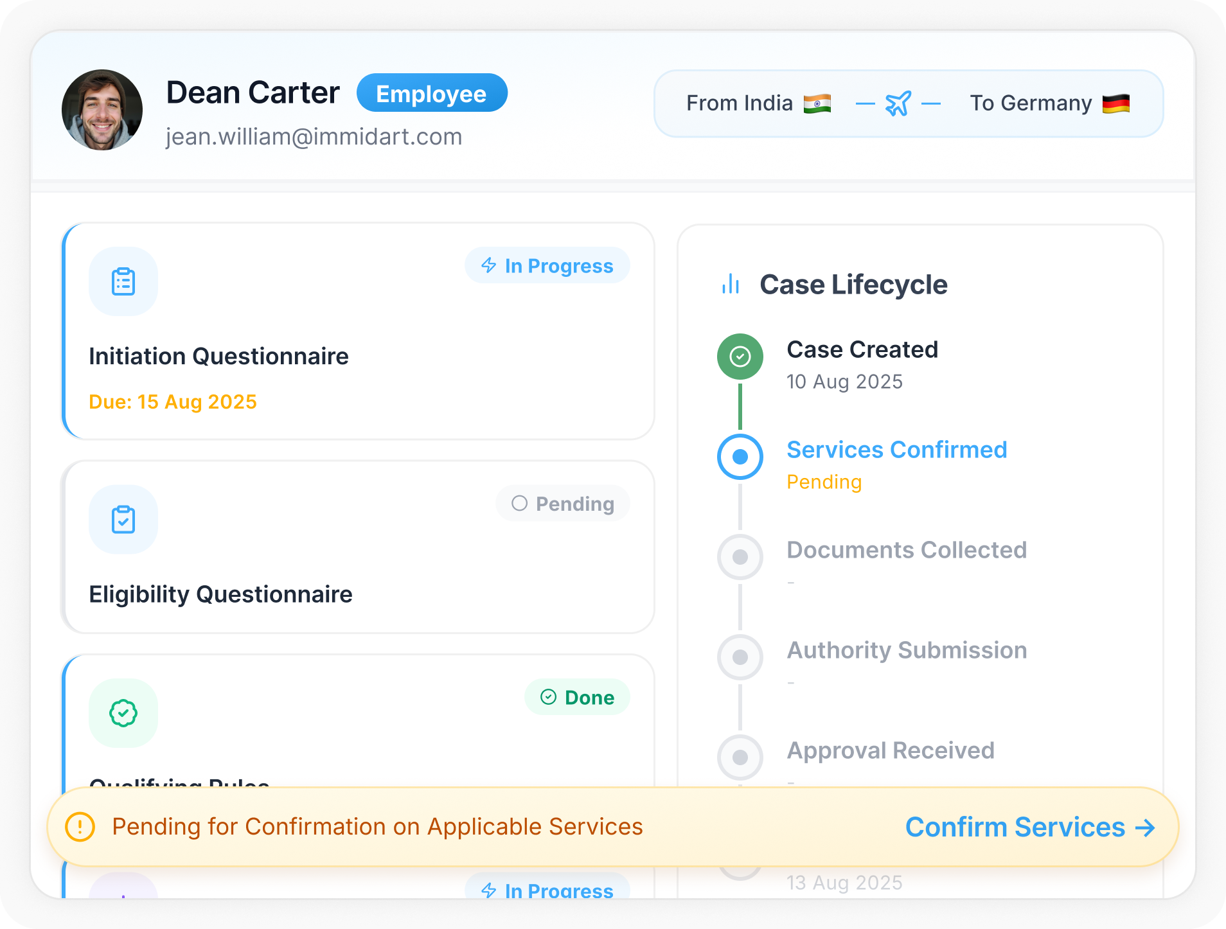Click the '10 Aug 2025' date
Image resolution: width=1226 pixels, height=929 pixels.
click(x=845, y=382)
